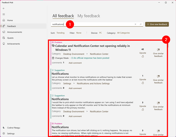Screen dimensions: 176x137
Task: Click the Codrut Neagu profile avatar
Action: (4, 127)
